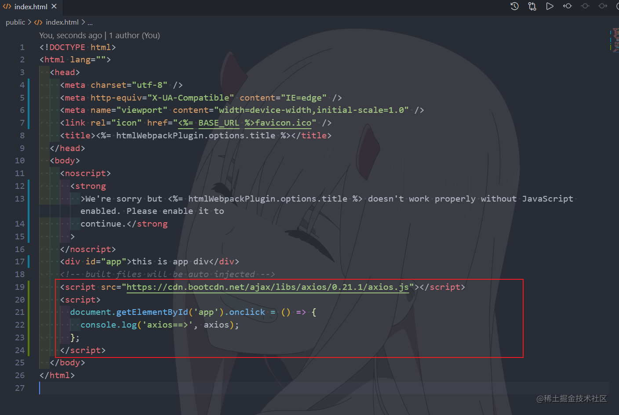619x415 pixels.
Task: Click the 'public' folder breadcrumb
Action: coord(15,22)
